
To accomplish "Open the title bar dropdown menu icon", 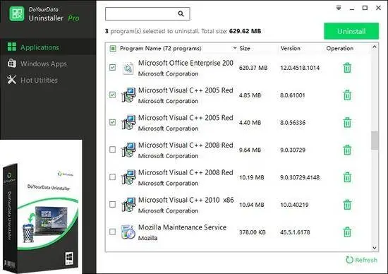I will click(x=339, y=8).
